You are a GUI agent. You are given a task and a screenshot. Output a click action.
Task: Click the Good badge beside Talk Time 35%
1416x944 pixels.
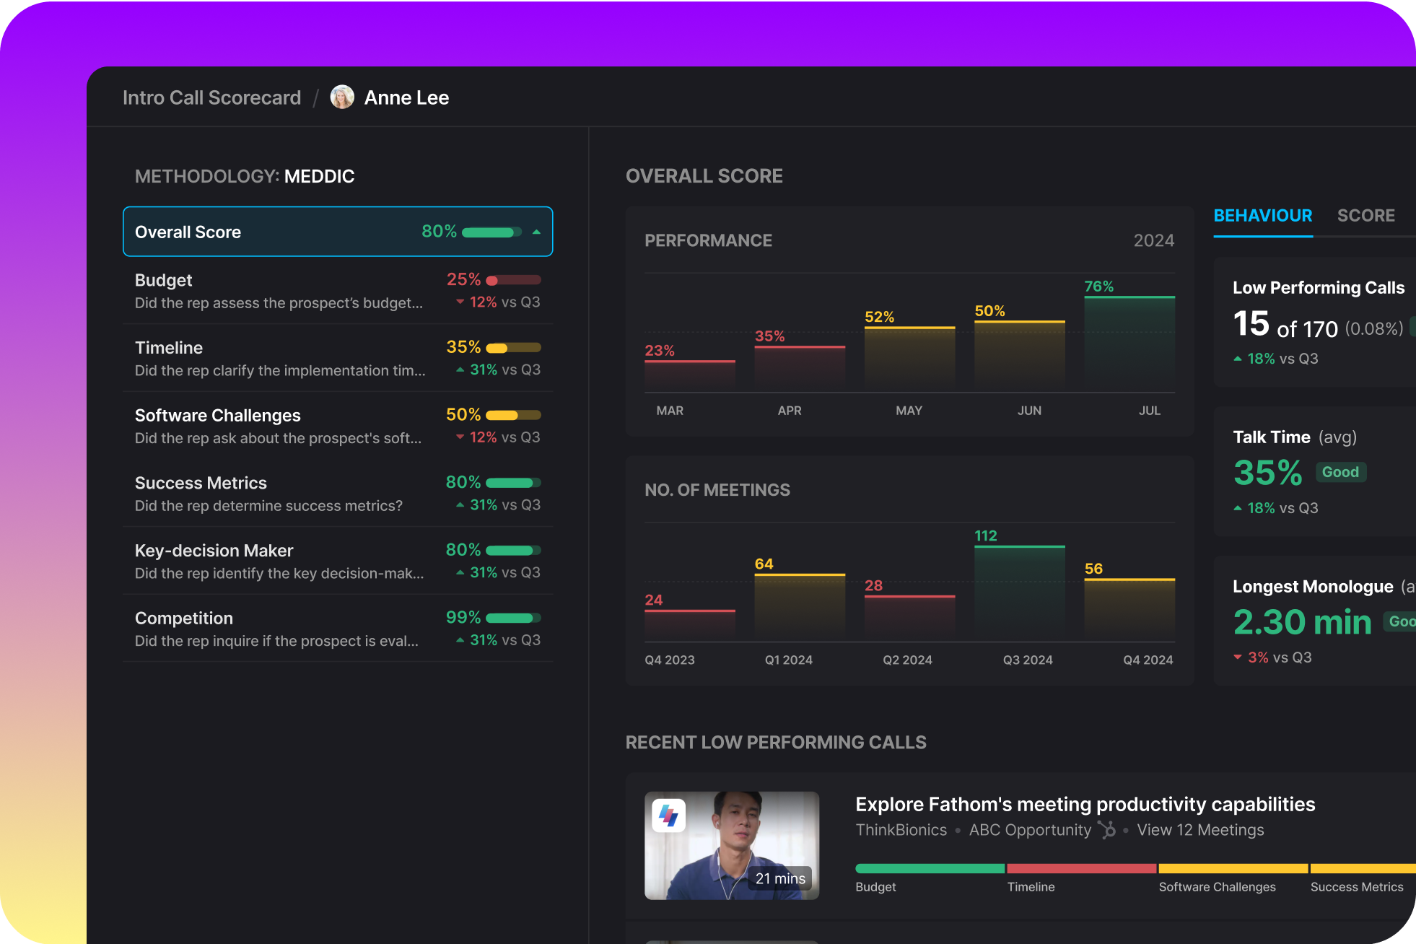(1340, 472)
